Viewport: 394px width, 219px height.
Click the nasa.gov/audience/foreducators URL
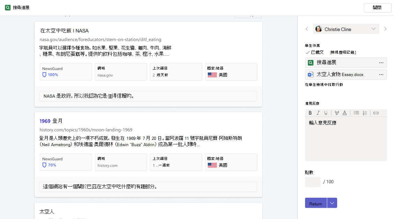click(100, 39)
